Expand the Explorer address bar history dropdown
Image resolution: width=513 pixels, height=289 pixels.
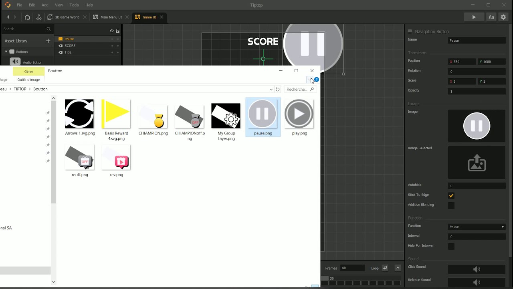[271, 90]
